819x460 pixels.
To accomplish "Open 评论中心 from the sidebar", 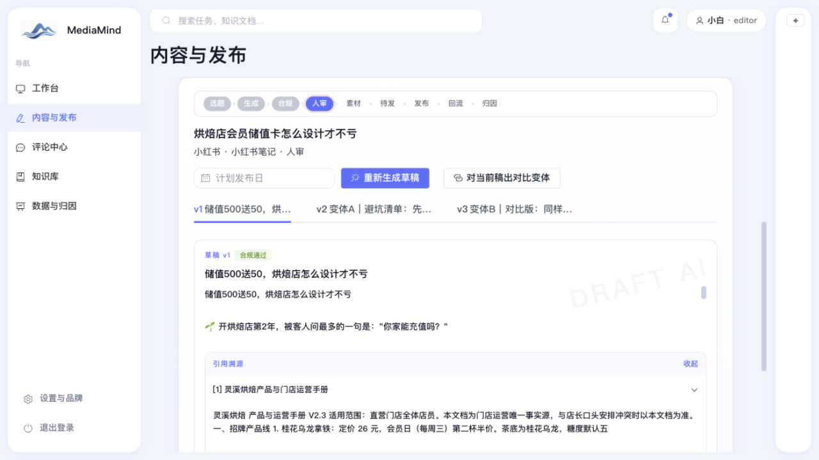I will coord(74,148).
